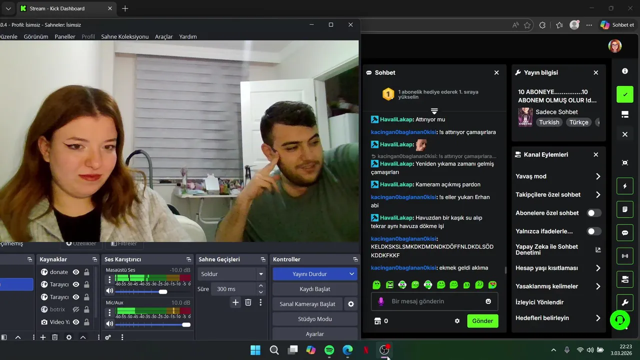The image size is (640, 360).
Task: Expand Takipçilere özel sohbet settings
Action: [x=598, y=195]
